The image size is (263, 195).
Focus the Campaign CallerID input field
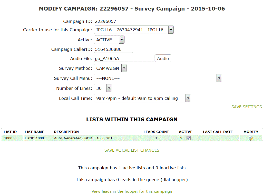[x=114, y=49]
